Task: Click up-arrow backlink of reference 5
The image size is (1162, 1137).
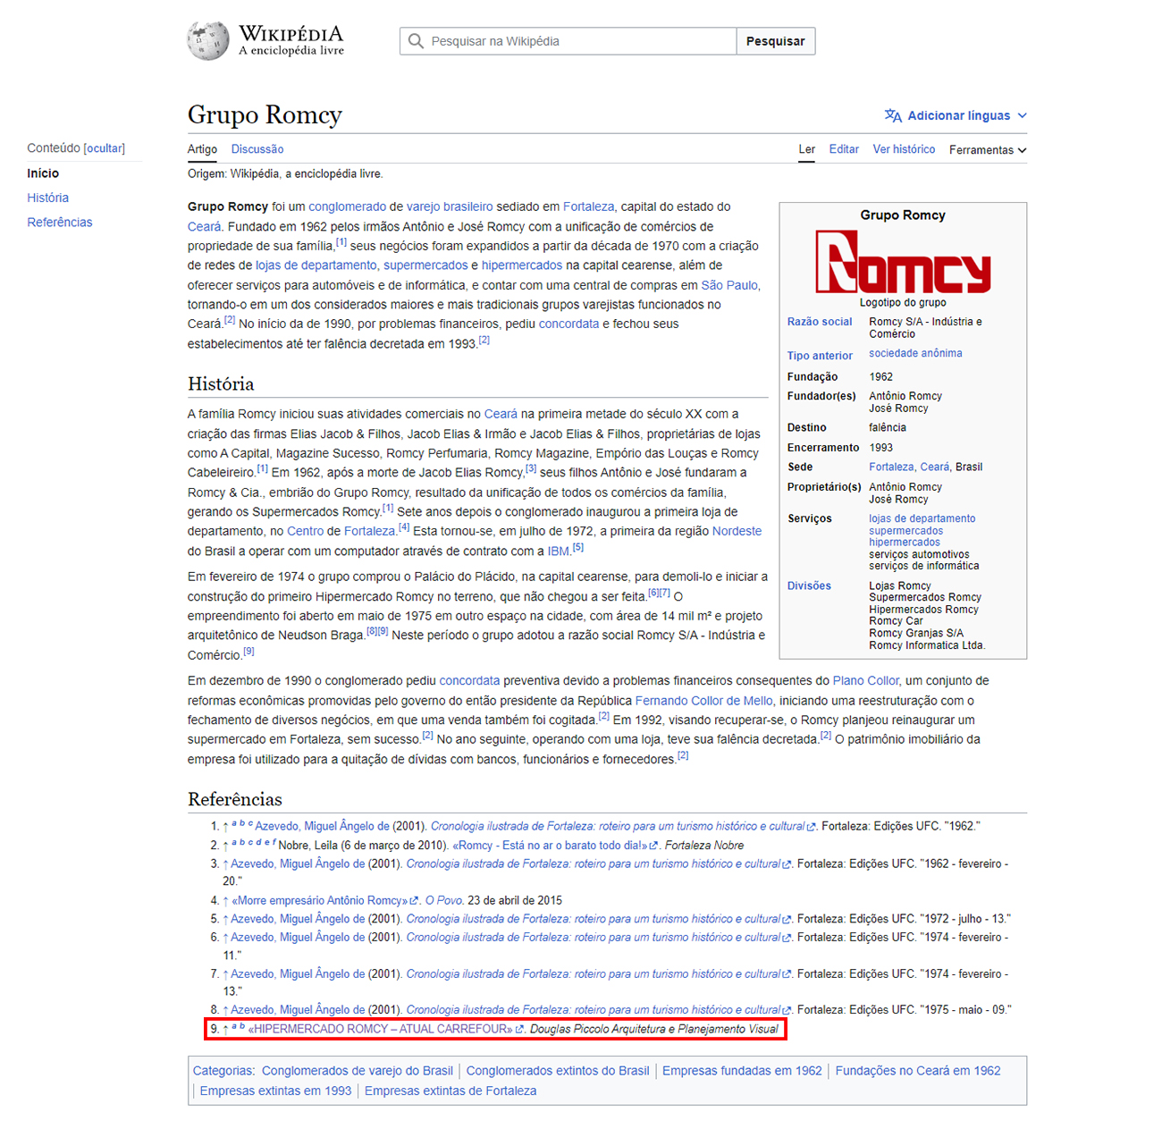Action: click(226, 919)
